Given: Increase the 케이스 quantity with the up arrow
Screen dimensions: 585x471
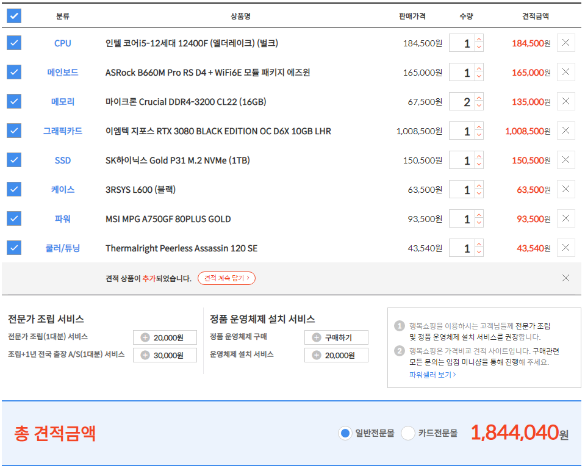Looking at the screenshot, I should 479,185.
